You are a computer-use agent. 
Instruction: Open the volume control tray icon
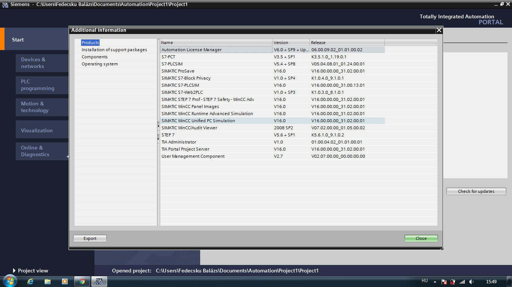click(x=471, y=282)
